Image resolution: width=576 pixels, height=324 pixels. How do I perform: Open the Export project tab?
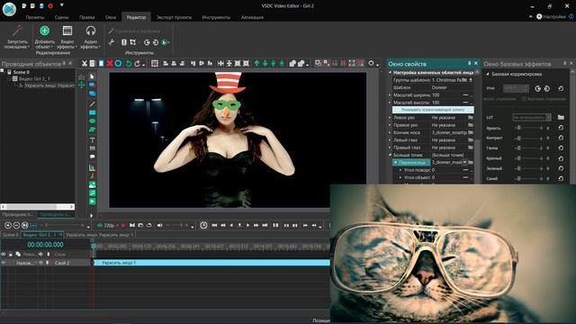click(174, 17)
